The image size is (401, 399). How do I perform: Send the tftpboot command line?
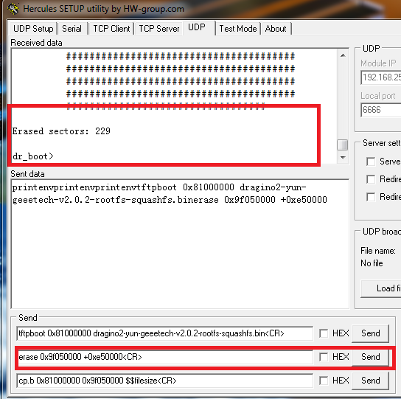[x=370, y=333]
